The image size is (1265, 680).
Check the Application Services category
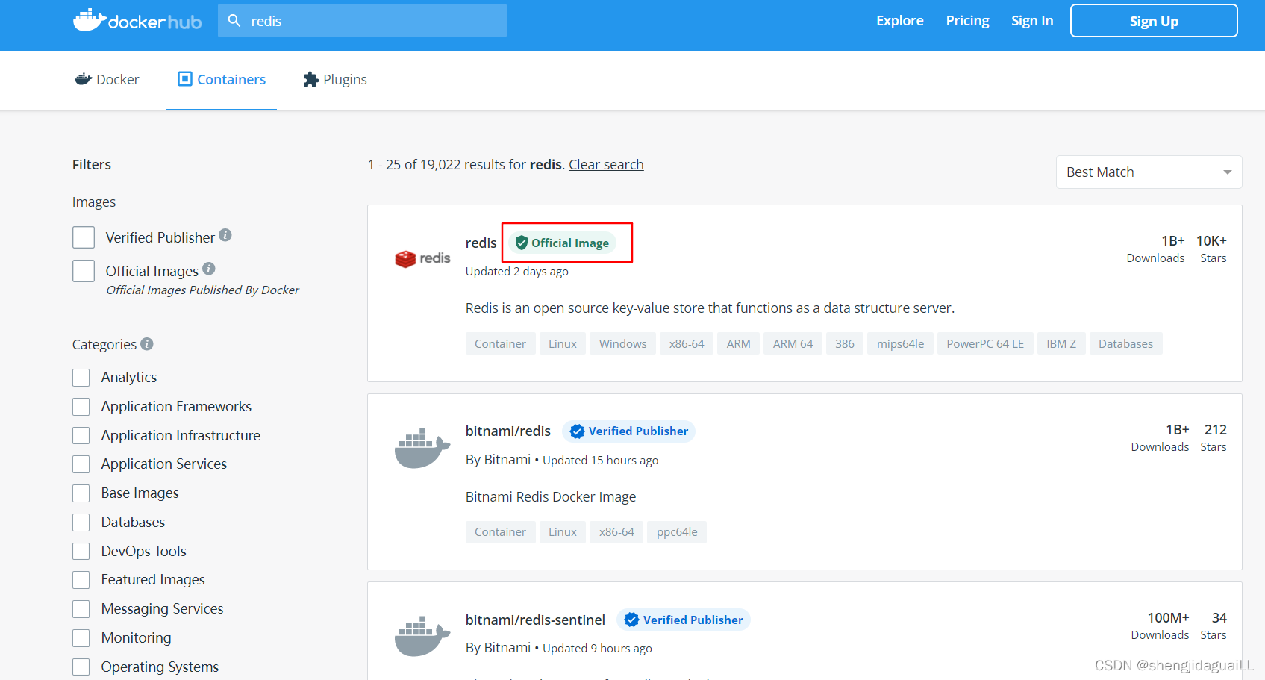click(81, 464)
